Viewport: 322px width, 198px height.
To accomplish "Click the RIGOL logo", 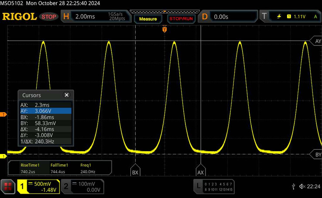I will tap(19, 17).
